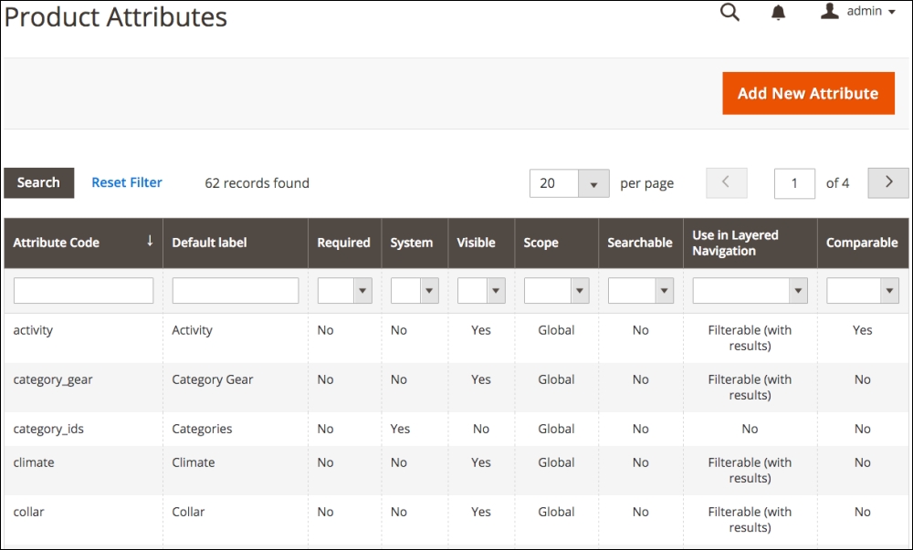Open the System filter dropdown
This screenshot has height=550, width=913.
pos(415,291)
